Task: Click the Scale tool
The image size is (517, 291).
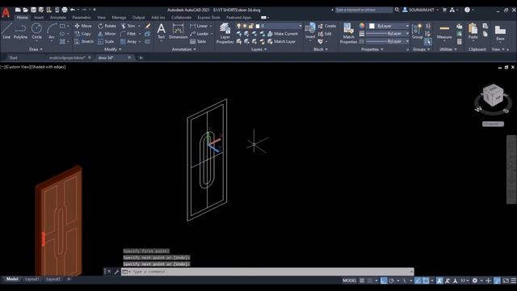Action: tap(106, 41)
